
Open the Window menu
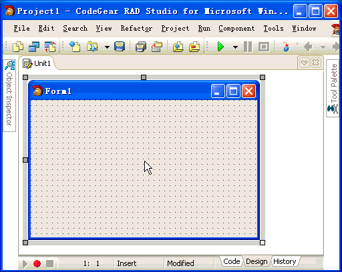[304, 29]
